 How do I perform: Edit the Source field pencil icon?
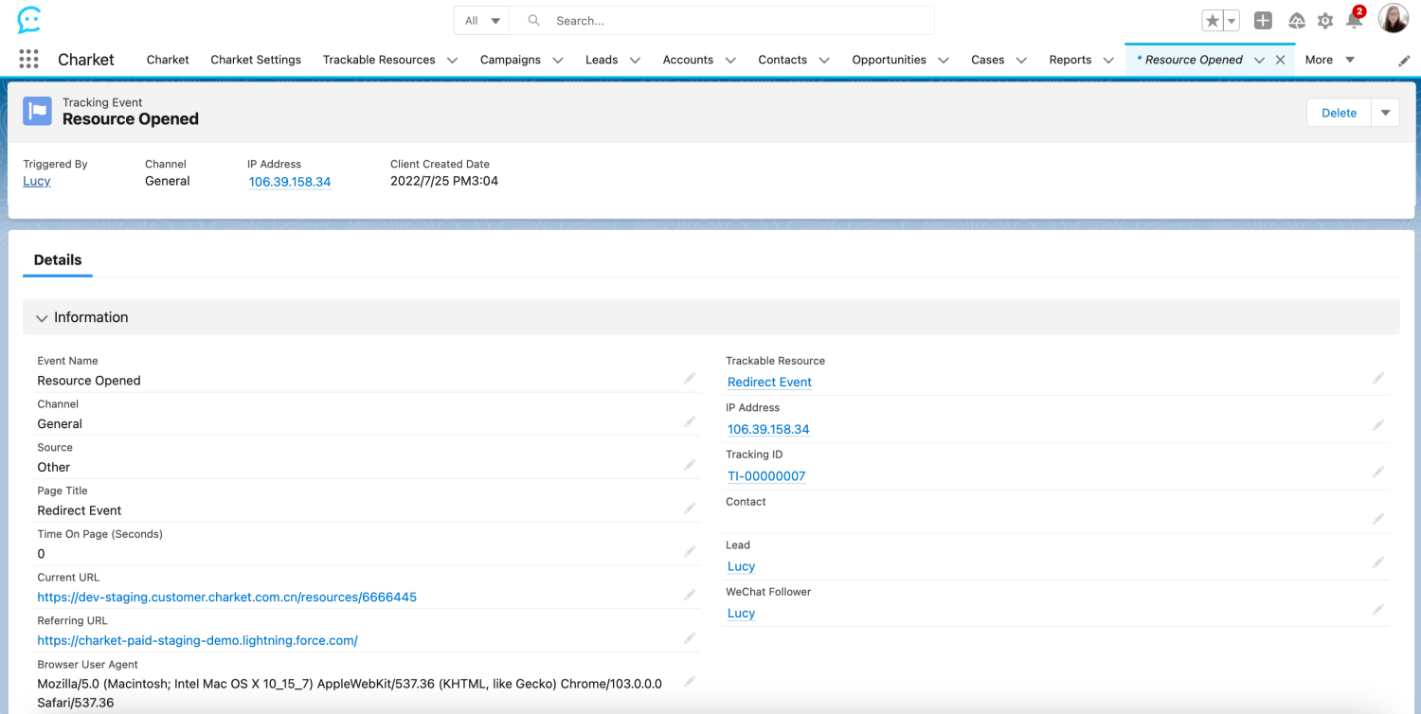[690, 465]
